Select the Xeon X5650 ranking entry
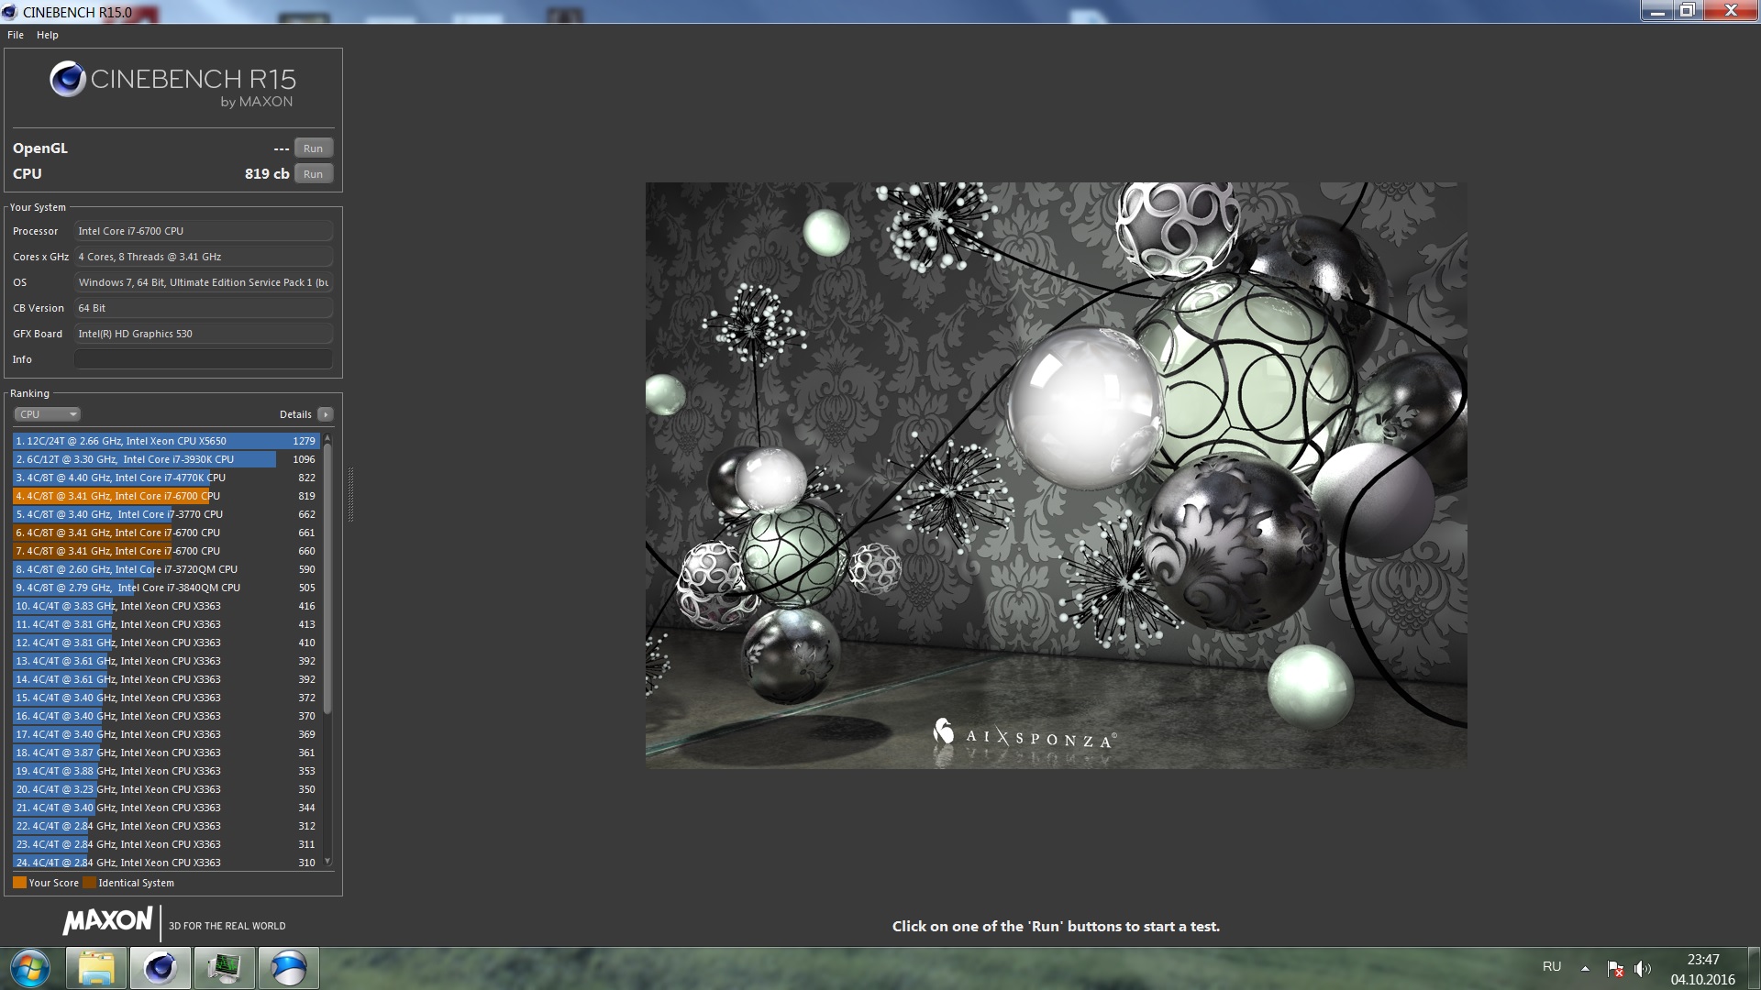The height and width of the screenshot is (990, 1761). point(165,441)
